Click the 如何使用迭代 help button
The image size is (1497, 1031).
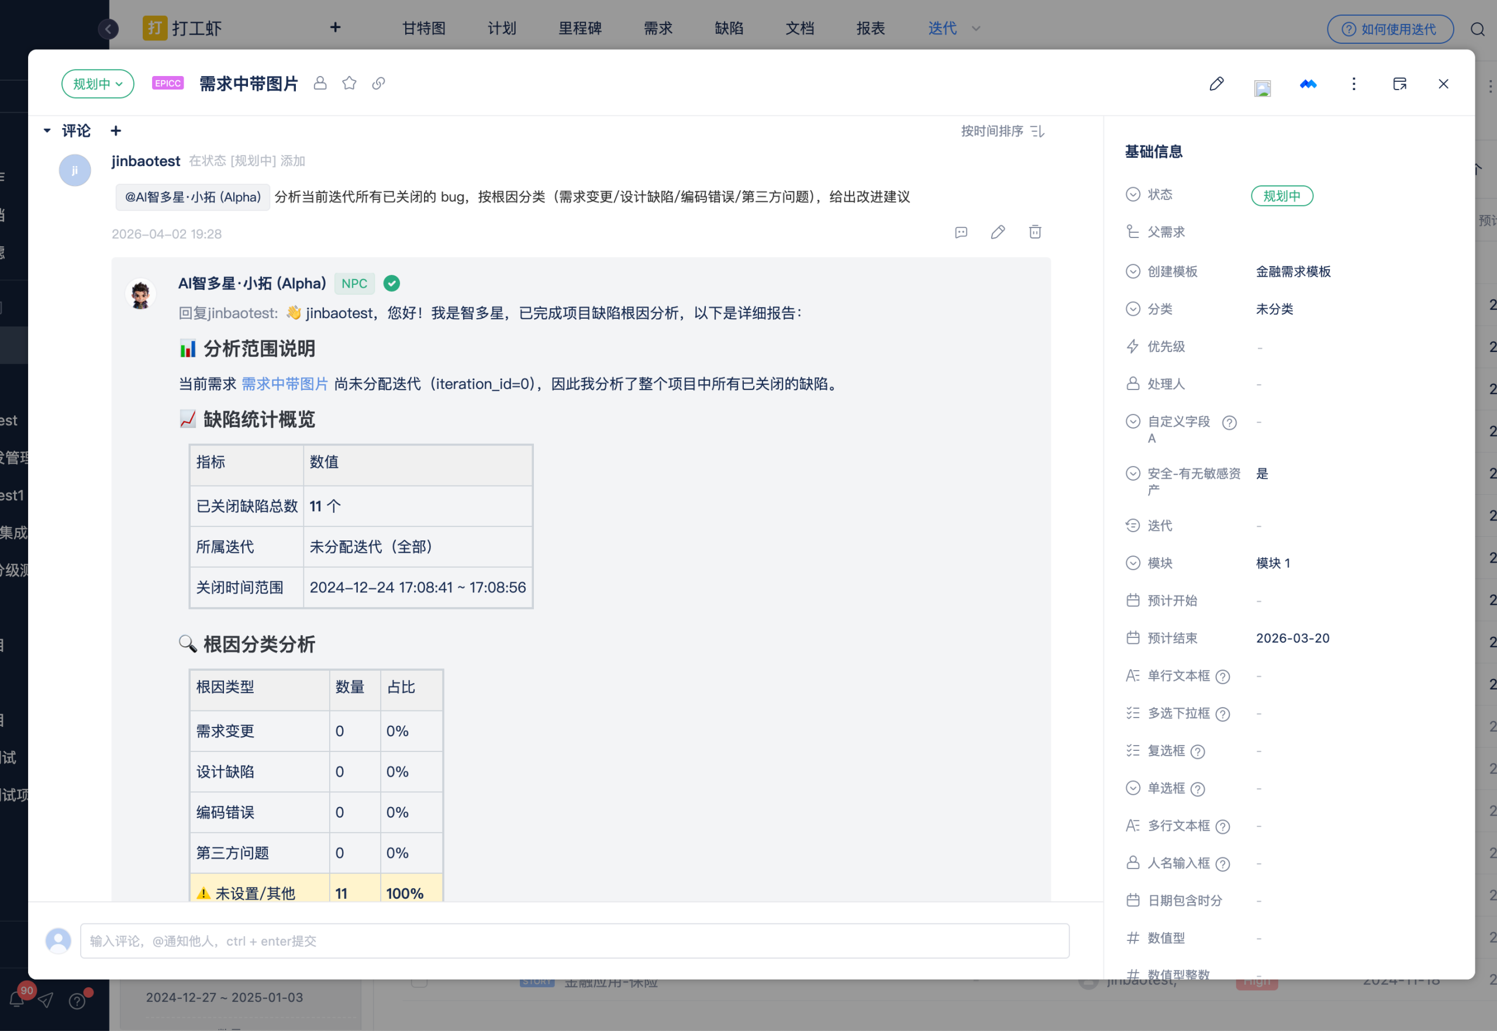click(x=1390, y=29)
